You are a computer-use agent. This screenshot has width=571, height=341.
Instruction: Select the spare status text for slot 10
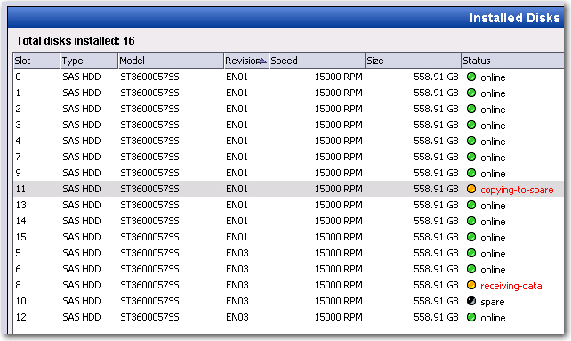pyautogui.click(x=493, y=303)
